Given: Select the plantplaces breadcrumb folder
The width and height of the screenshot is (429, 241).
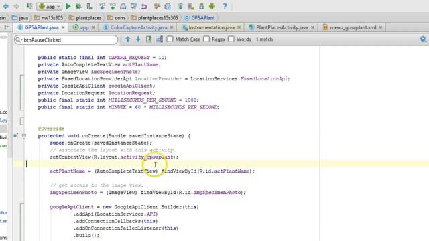Looking at the screenshot, I should 85,18.
